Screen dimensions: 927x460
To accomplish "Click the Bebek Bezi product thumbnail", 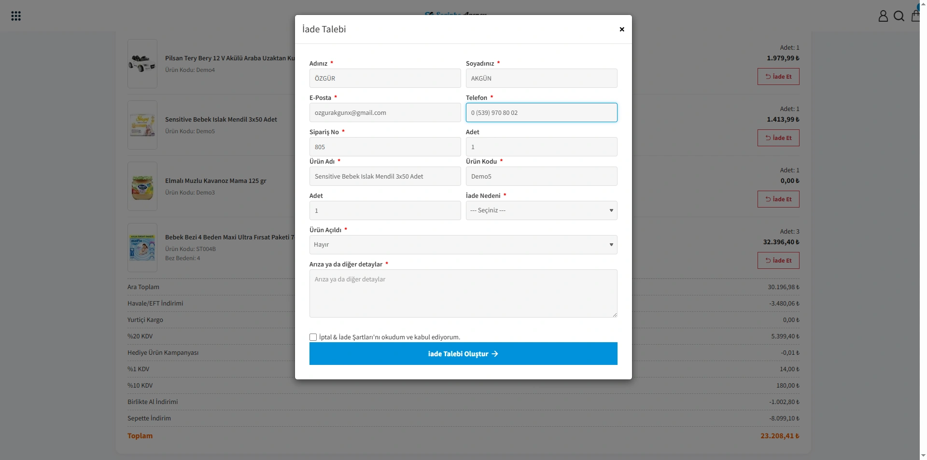I will click(x=142, y=248).
